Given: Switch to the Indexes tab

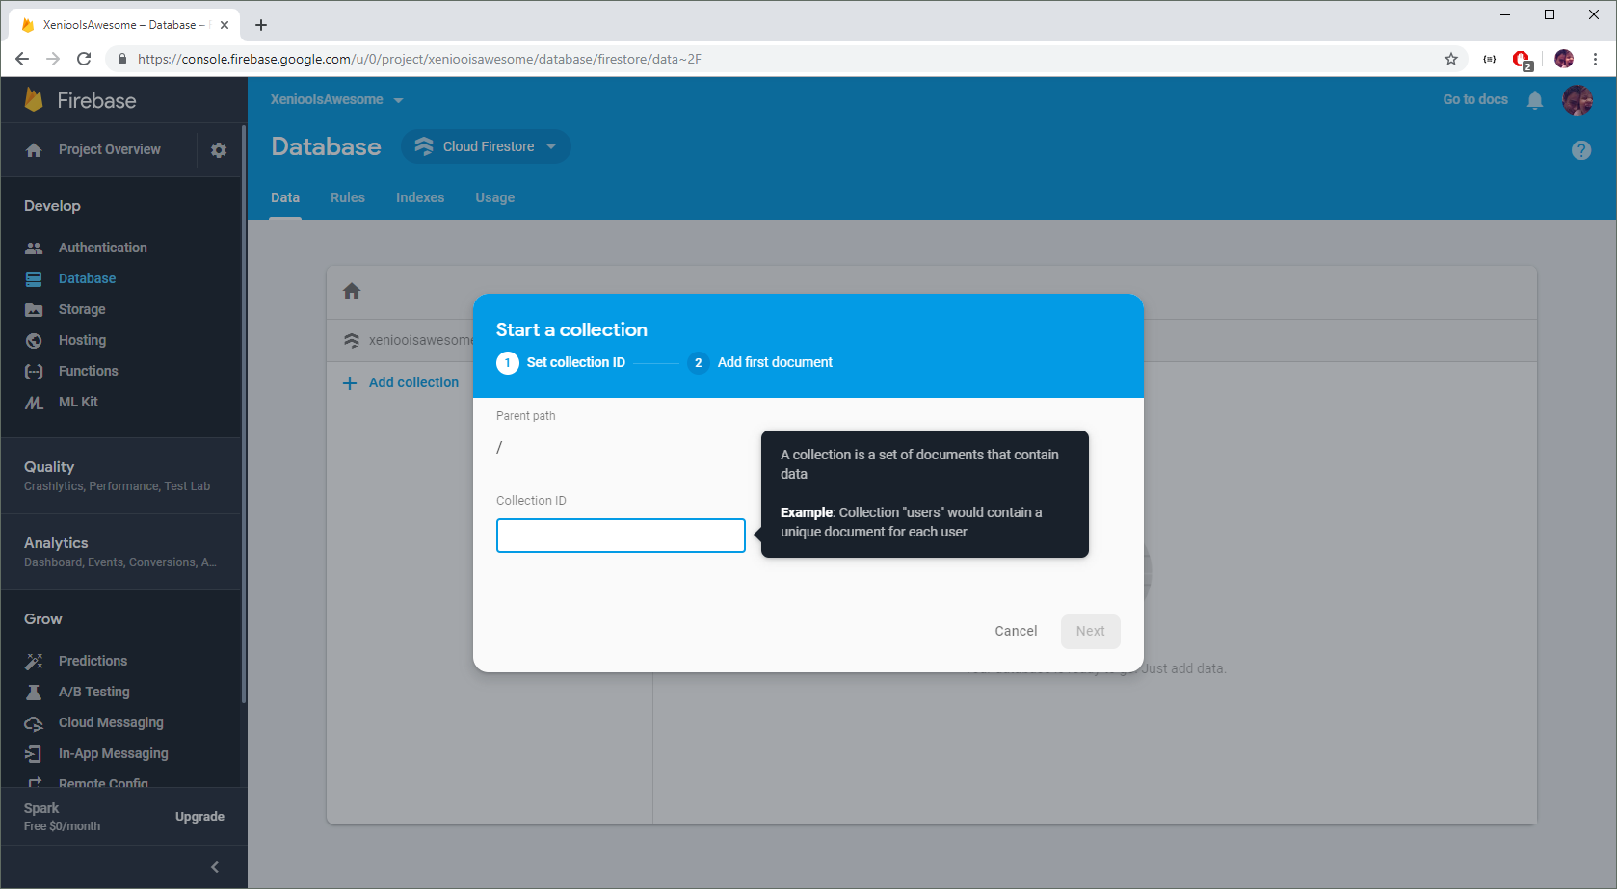Looking at the screenshot, I should pos(420,197).
